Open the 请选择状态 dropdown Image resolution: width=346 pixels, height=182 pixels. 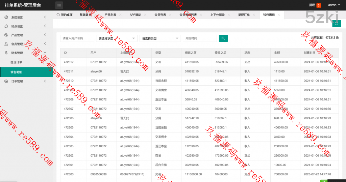[x=117, y=38]
